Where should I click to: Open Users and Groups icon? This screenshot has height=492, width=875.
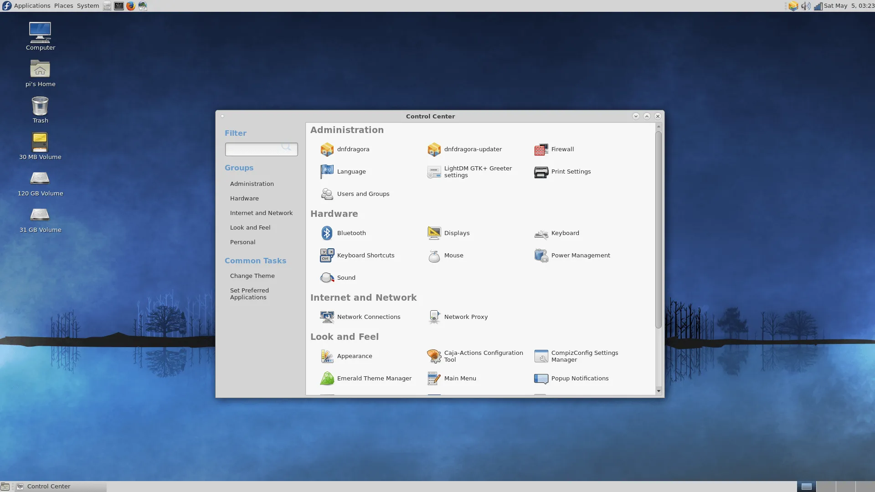[327, 194]
